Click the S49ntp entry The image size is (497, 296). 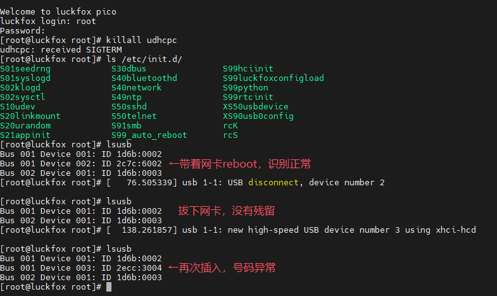point(127,97)
